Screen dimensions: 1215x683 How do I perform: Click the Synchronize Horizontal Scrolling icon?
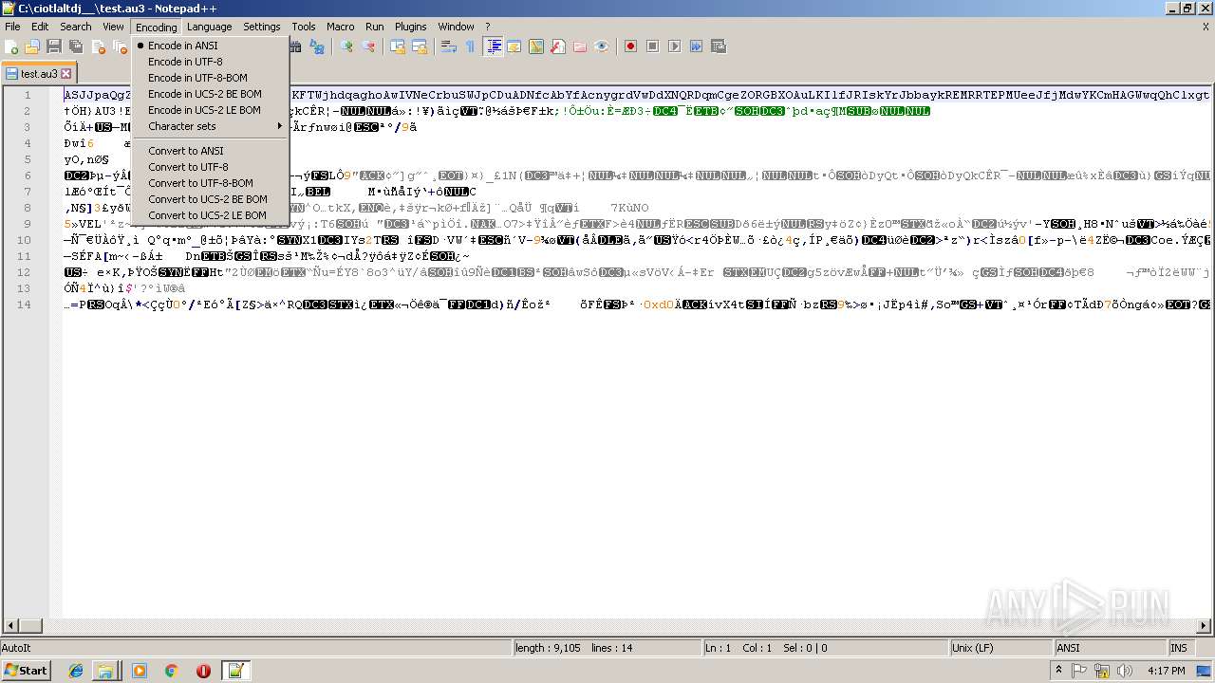(x=419, y=46)
